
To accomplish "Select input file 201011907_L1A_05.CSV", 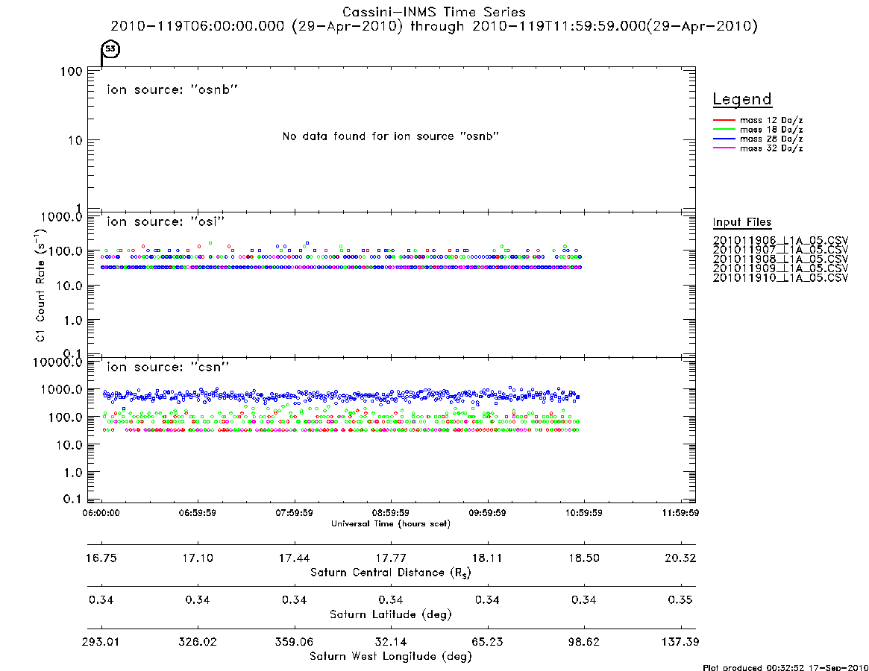I will [x=780, y=250].
